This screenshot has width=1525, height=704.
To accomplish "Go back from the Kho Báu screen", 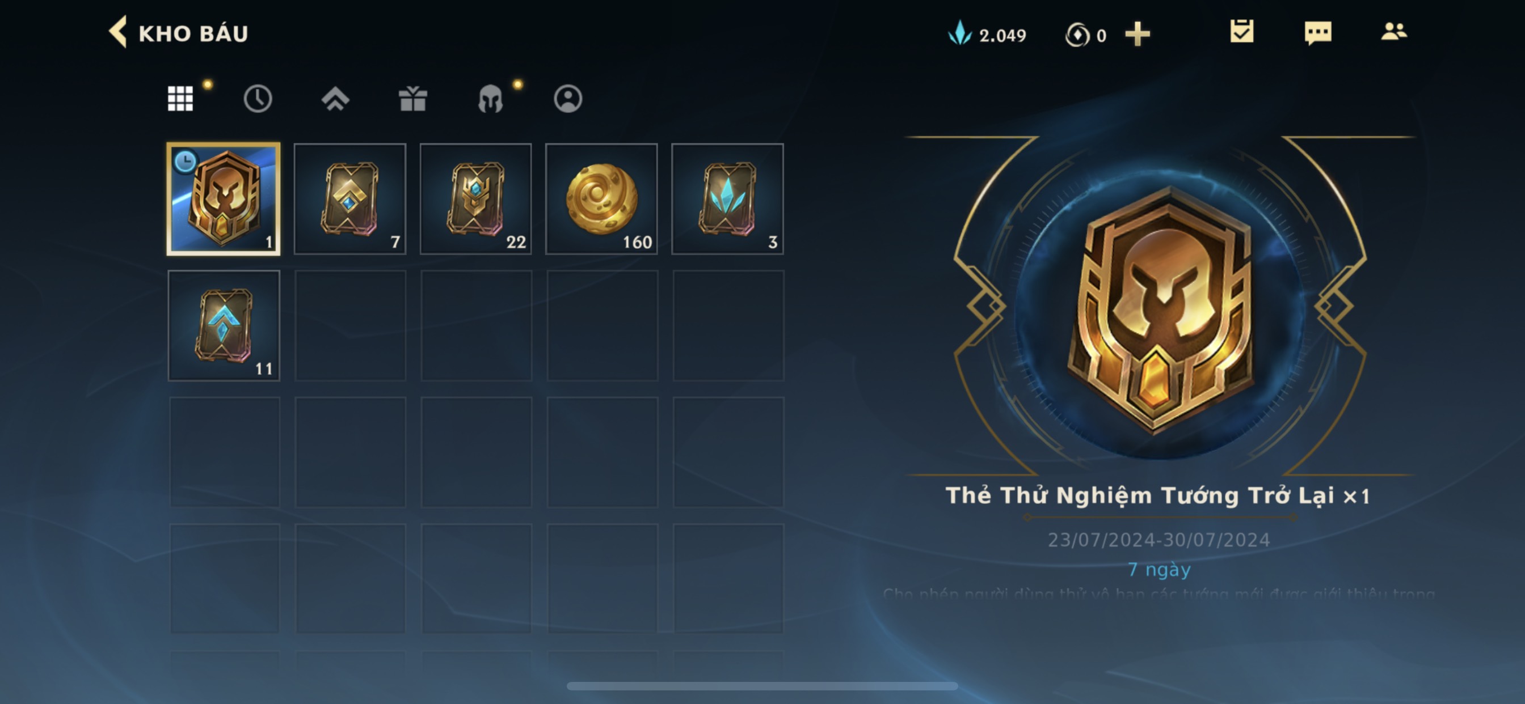I will click(x=118, y=32).
